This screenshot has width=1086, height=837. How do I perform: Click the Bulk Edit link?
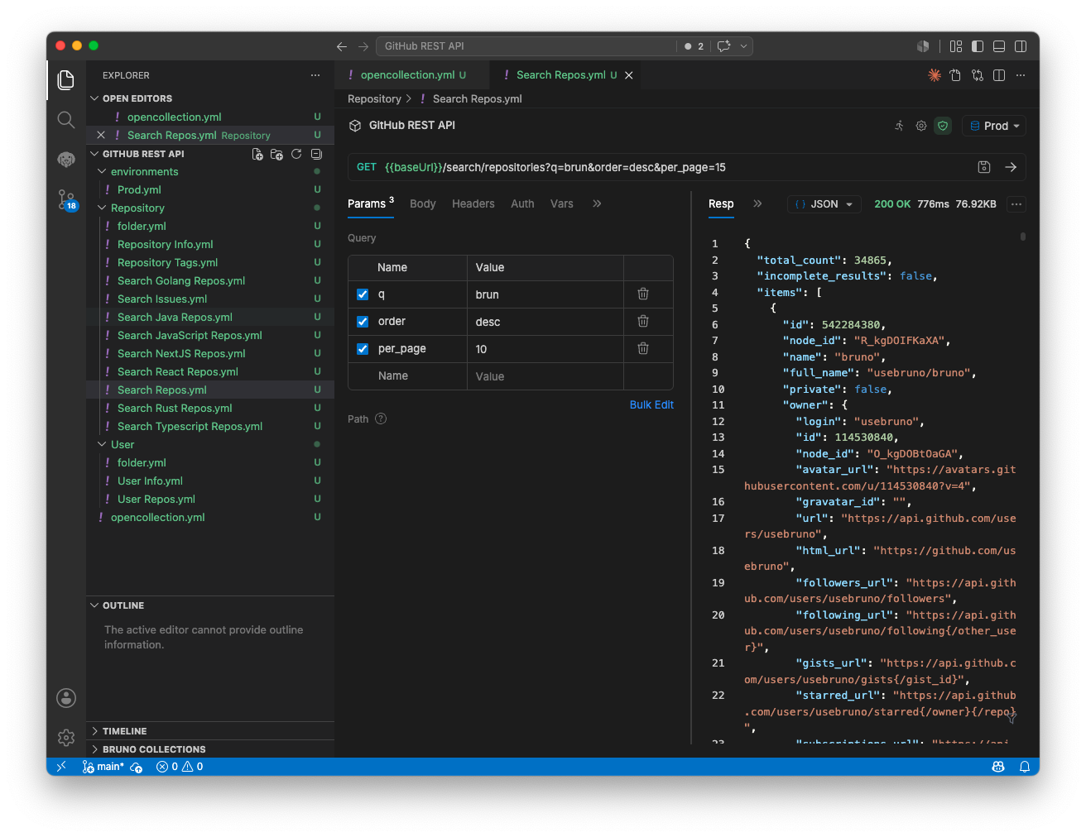(x=651, y=404)
